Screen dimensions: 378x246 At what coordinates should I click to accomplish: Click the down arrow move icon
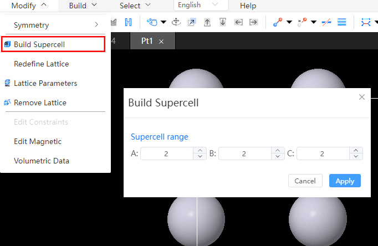pyautogui.click(x=223, y=22)
